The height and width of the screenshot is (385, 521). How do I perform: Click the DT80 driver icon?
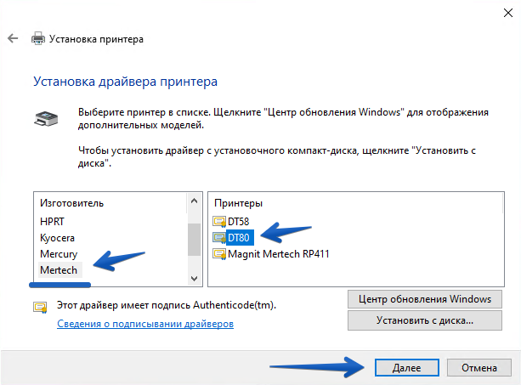pyautogui.click(x=218, y=237)
